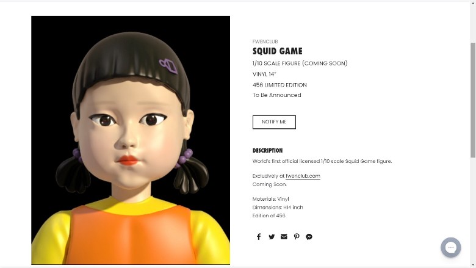Click the purple hair clip on doll
The image size is (476, 268).
[x=168, y=66]
